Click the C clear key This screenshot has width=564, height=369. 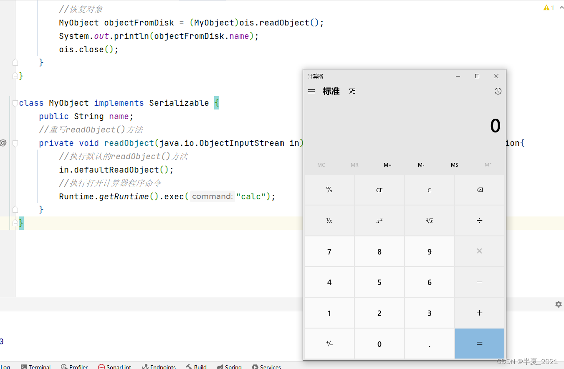tap(430, 190)
